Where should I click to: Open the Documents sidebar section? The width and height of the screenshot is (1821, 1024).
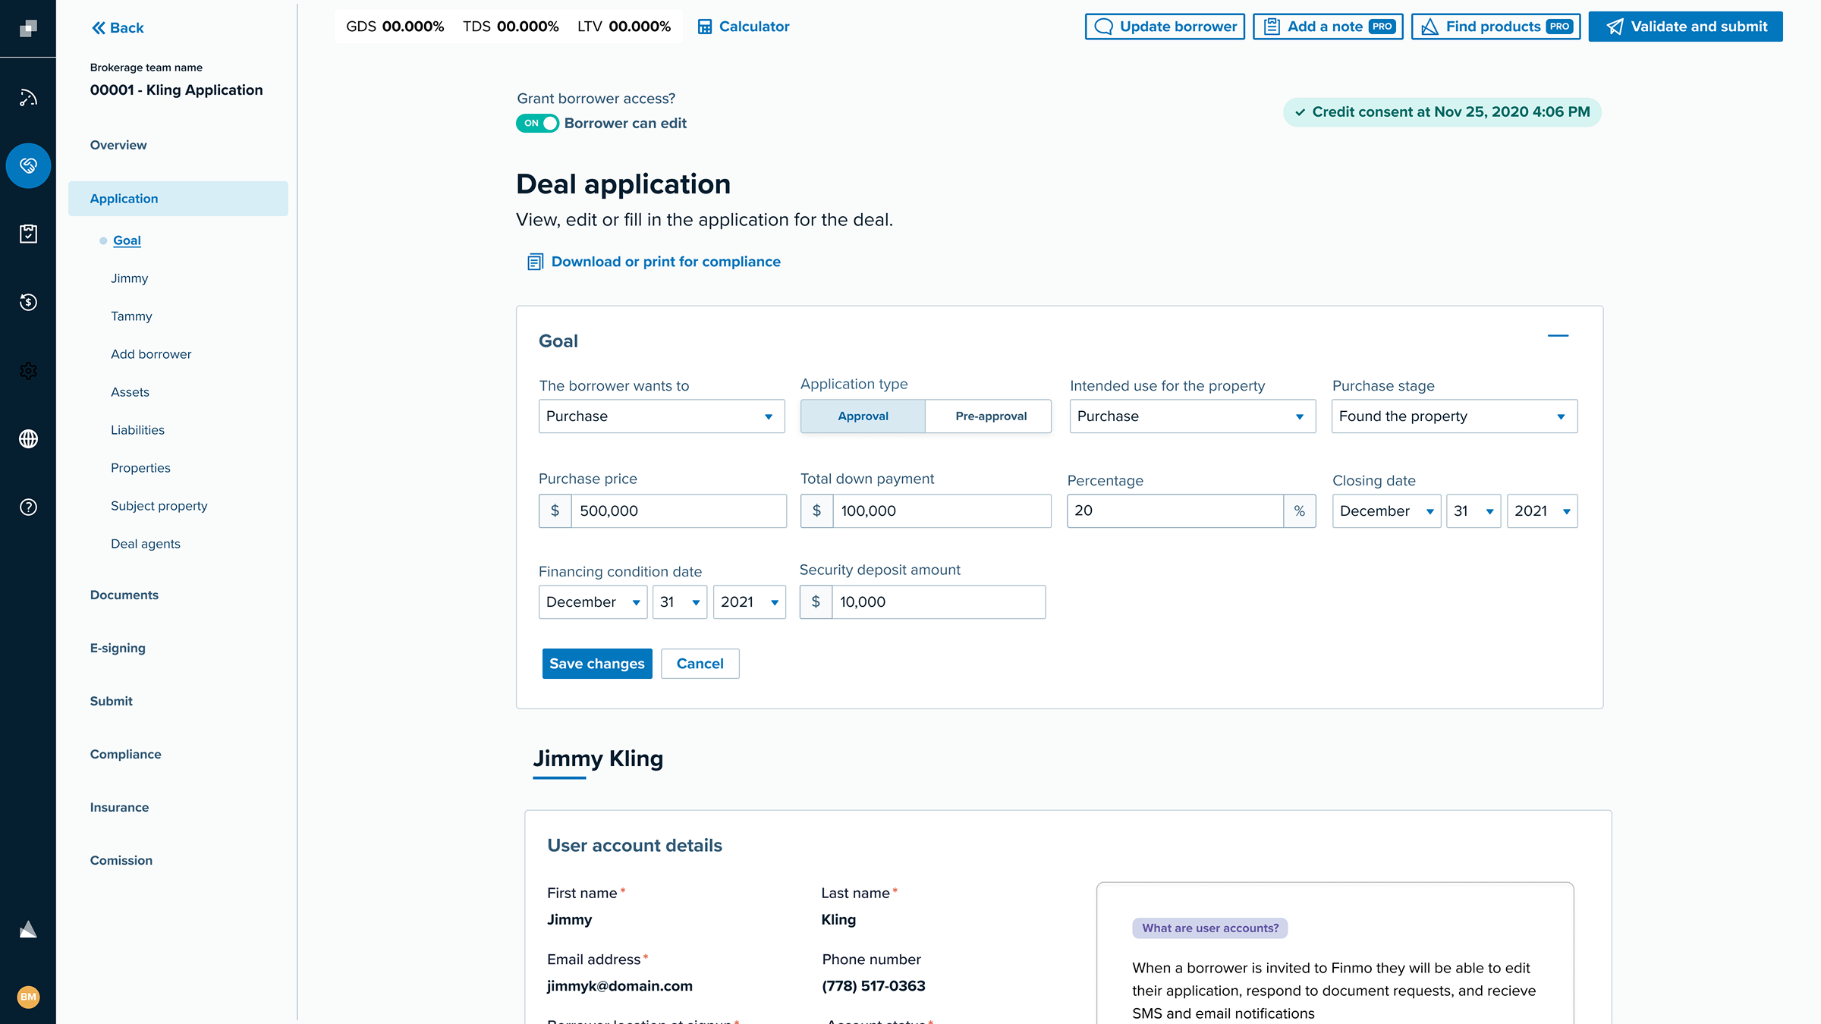(124, 595)
